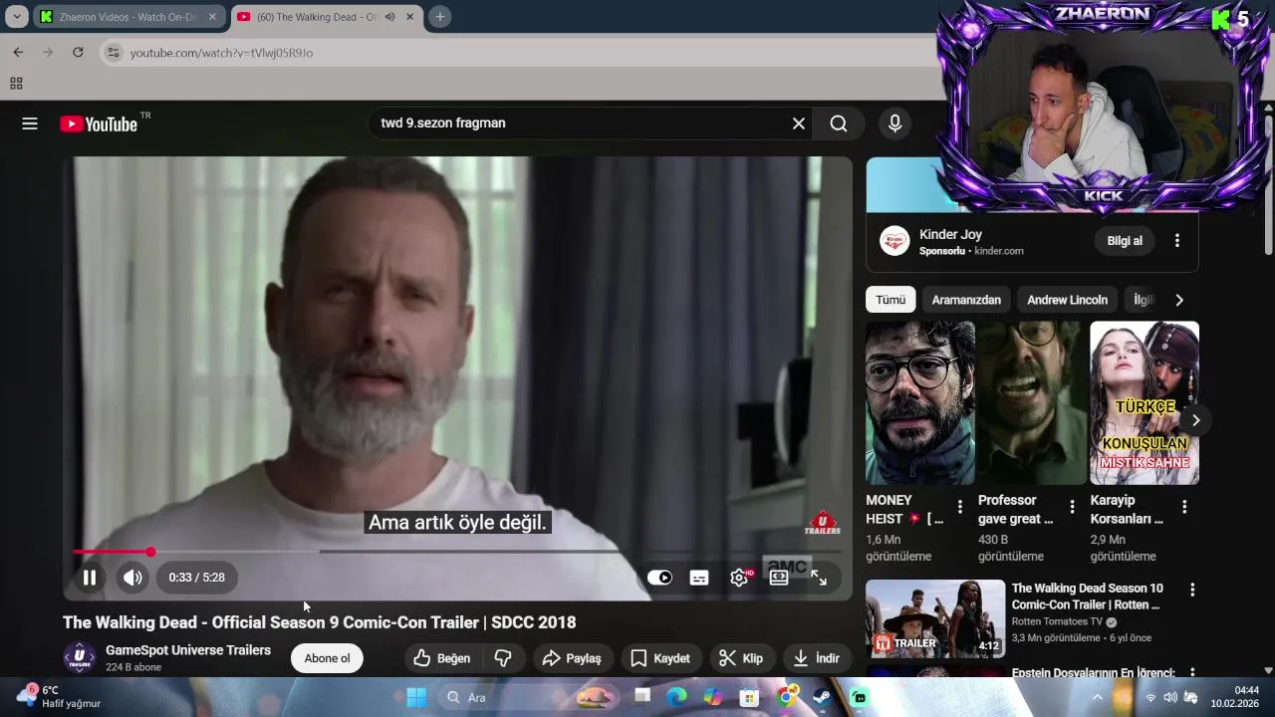Switch to Zhaeron Videos browser tab
The width and height of the screenshot is (1275, 717).
pos(127,17)
